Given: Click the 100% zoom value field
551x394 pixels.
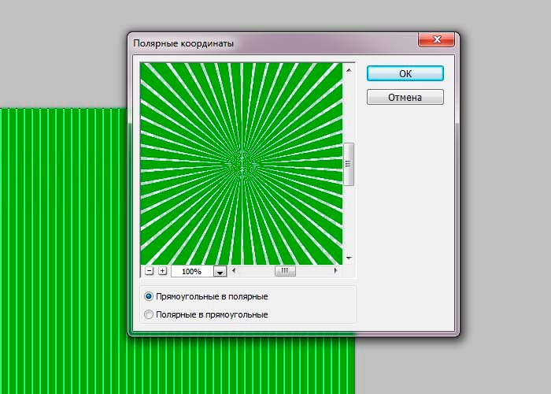Looking at the screenshot, I should point(191,271).
